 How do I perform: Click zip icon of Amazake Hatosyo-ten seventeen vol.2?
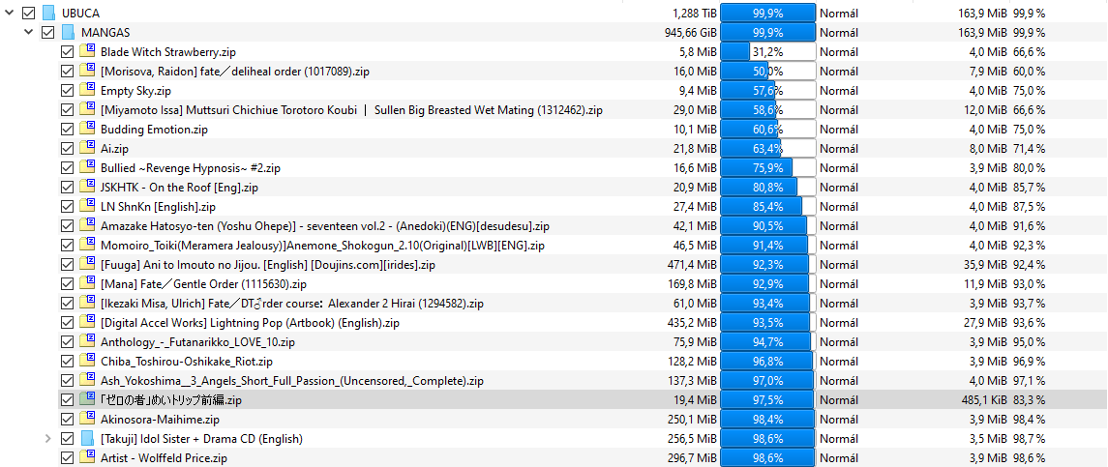pos(87,226)
